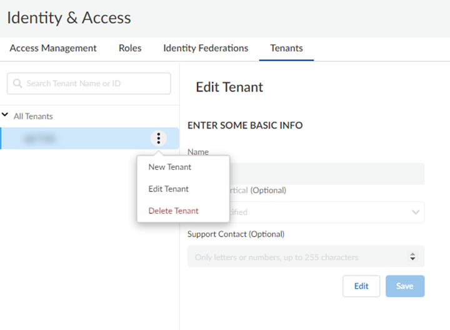This screenshot has width=450, height=330.
Task: Collapse the All Tenants tree
Action: tap(6, 116)
